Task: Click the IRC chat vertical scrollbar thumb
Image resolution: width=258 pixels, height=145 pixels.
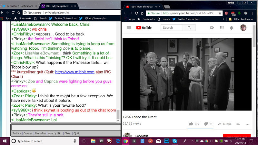Action: [x=118, y=115]
